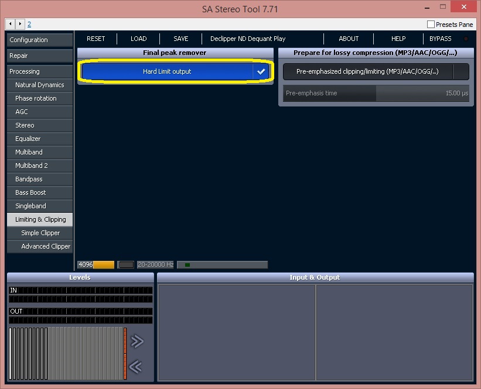Click the RESET button

[95, 39]
